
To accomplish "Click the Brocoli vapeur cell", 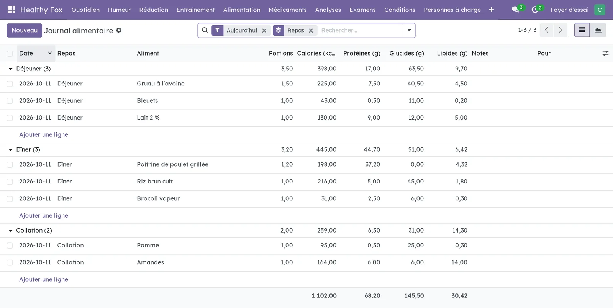I will point(158,198).
